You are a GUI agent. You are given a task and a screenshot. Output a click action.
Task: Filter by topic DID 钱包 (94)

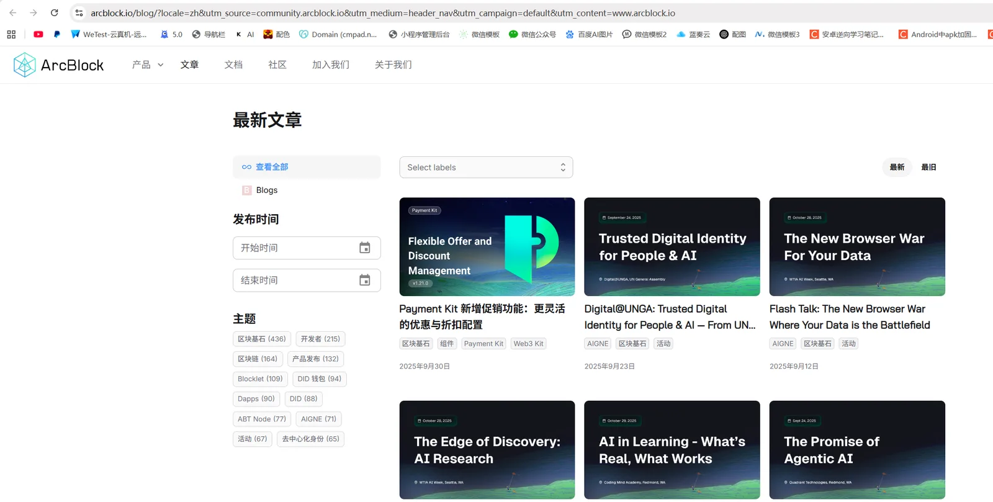coord(319,379)
